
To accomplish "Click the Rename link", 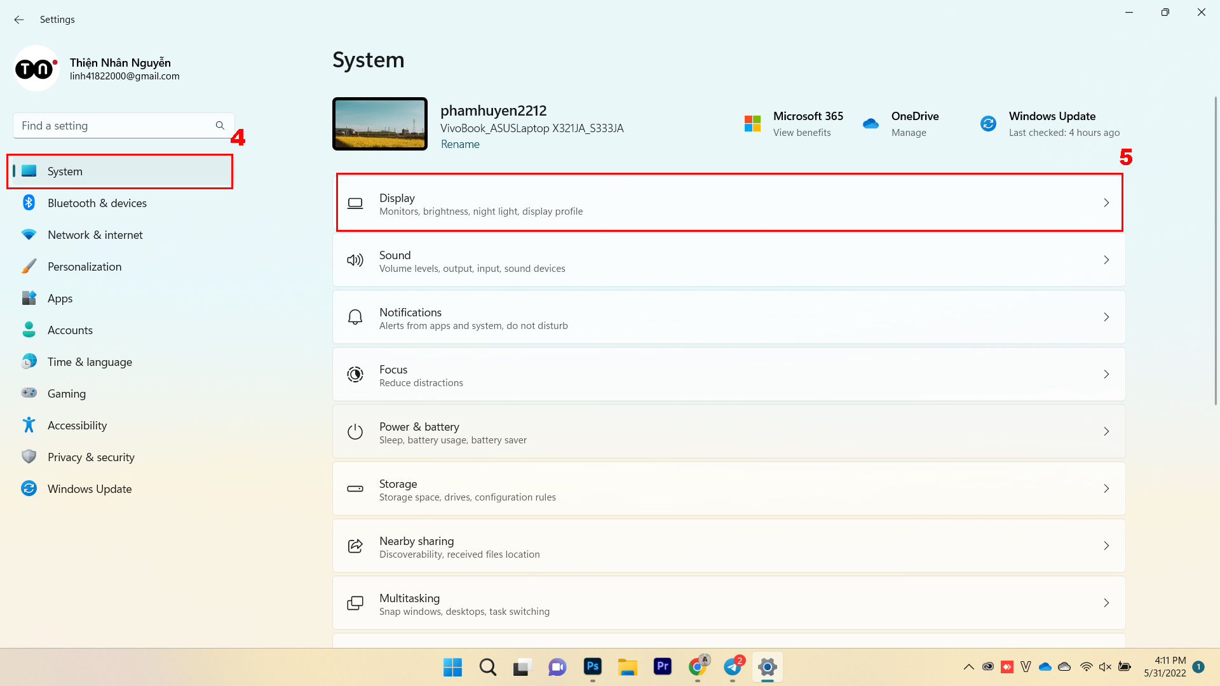I will 460,144.
